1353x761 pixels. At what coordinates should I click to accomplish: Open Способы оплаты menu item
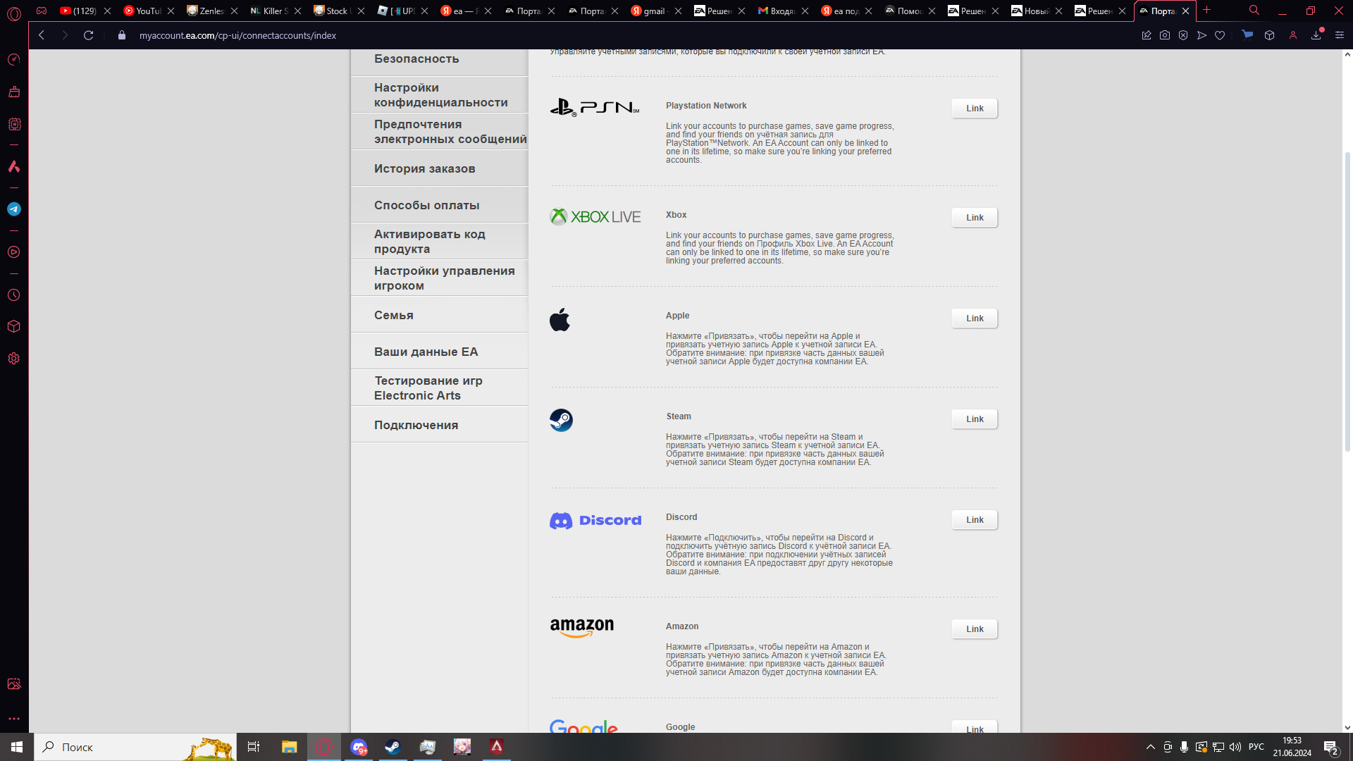point(440,205)
